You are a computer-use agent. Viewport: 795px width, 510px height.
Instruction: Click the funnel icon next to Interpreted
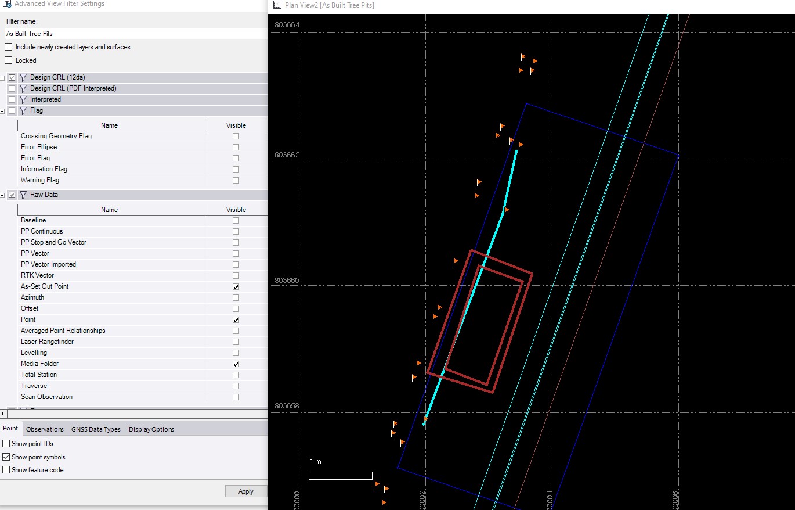[23, 99]
